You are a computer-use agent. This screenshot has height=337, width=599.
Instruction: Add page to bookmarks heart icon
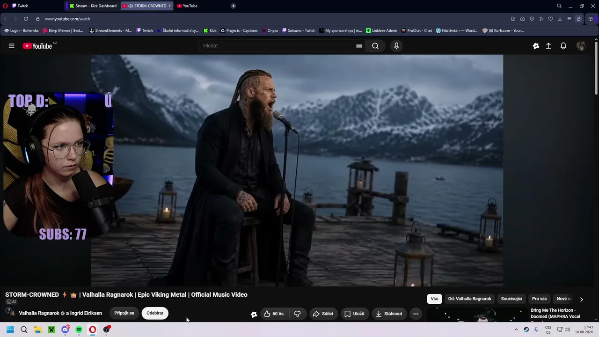coord(550,19)
